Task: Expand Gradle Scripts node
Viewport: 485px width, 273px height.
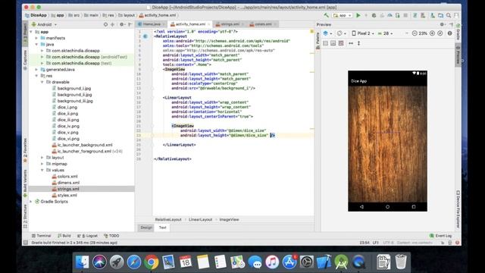Action: pos(30,202)
